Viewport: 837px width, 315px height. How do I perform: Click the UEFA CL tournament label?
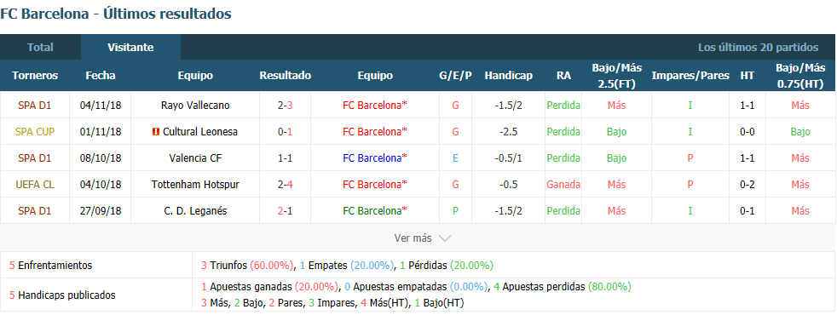point(35,185)
